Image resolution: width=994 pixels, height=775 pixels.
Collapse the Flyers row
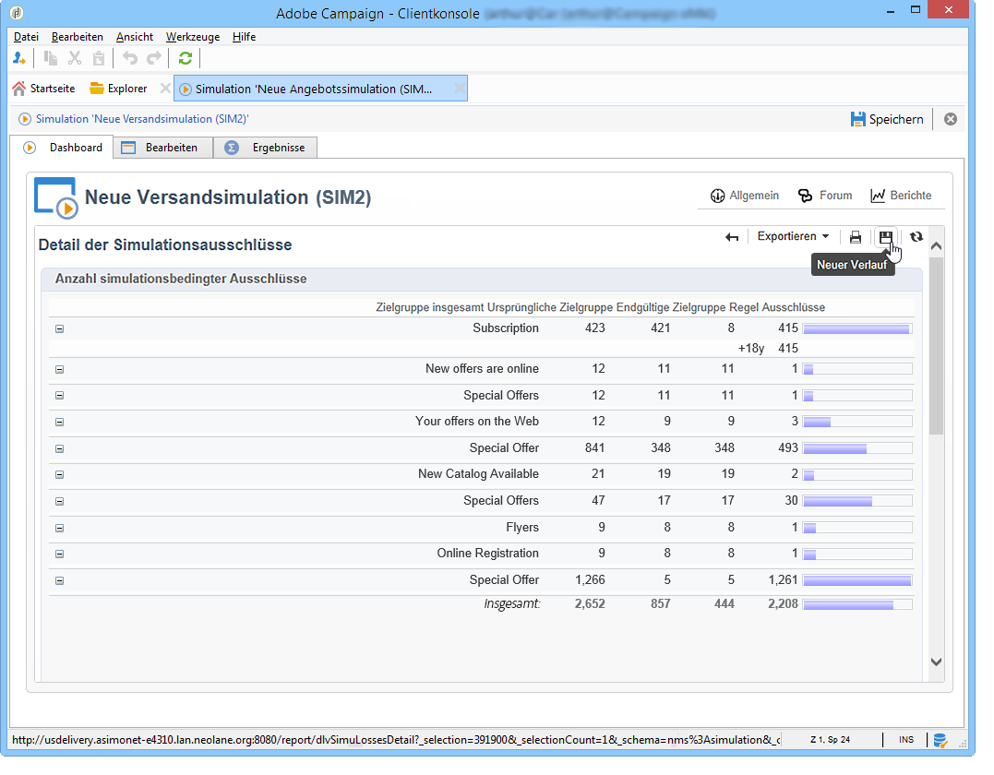click(x=60, y=528)
